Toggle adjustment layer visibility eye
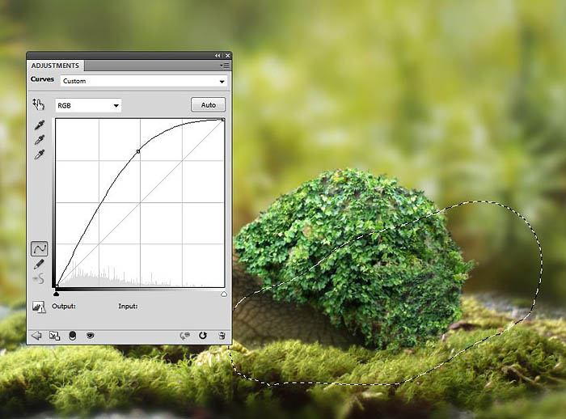Image resolution: width=566 pixels, height=419 pixels. click(x=91, y=335)
